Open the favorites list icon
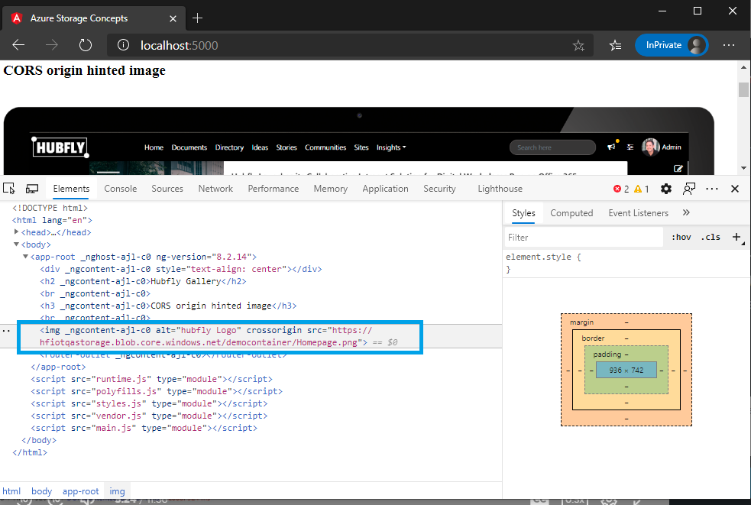 tap(616, 46)
